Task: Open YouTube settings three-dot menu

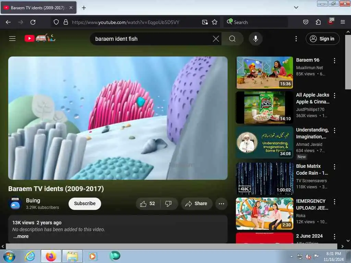Action: pyautogui.click(x=296, y=39)
